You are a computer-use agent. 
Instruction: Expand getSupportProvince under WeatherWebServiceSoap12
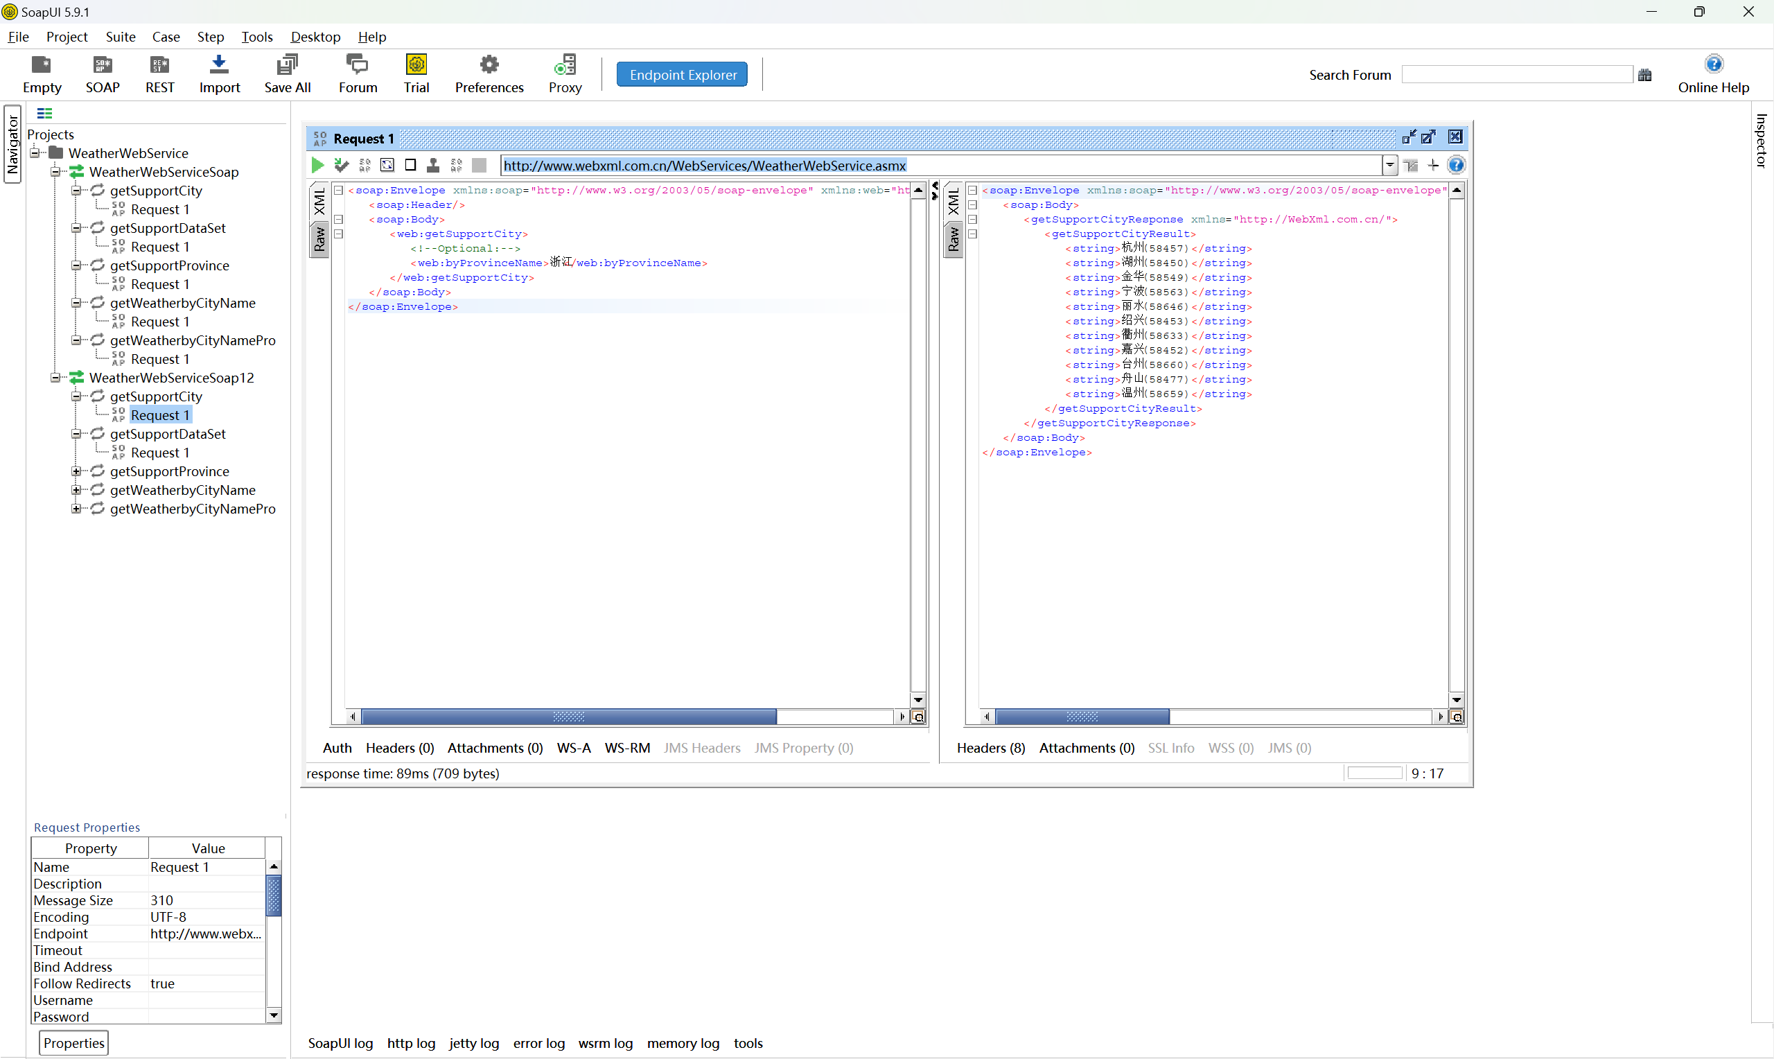coord(76,471)
